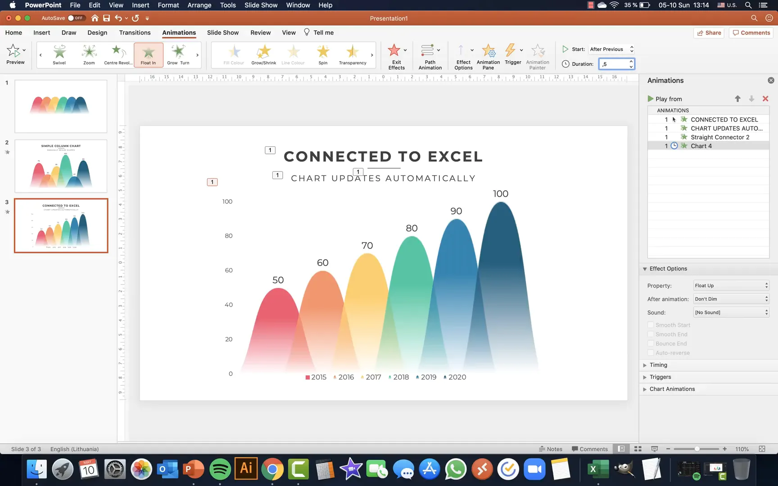Select the Spin emphasis effect
The image size is (778, 486).
point(323,55)
